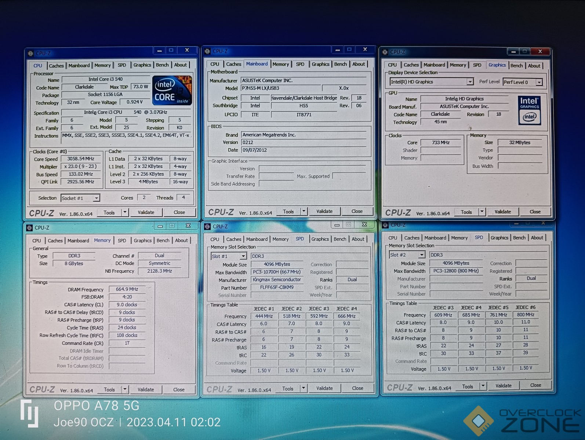
Task: Expand the Slot #1 memory slot dropdown
Action: (x=243, y=256)
